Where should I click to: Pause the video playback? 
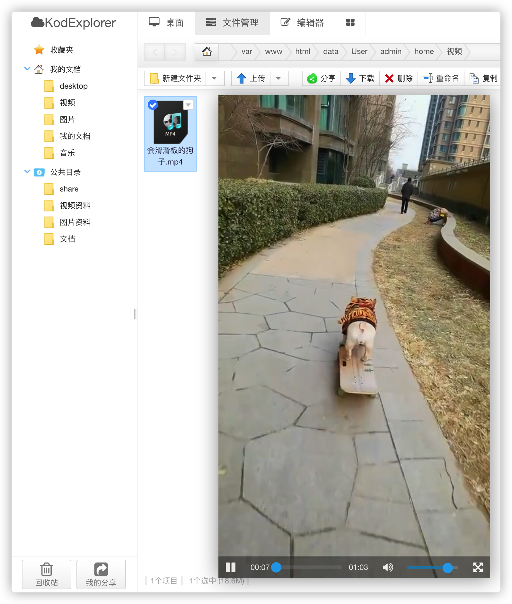tap(231, 567)
